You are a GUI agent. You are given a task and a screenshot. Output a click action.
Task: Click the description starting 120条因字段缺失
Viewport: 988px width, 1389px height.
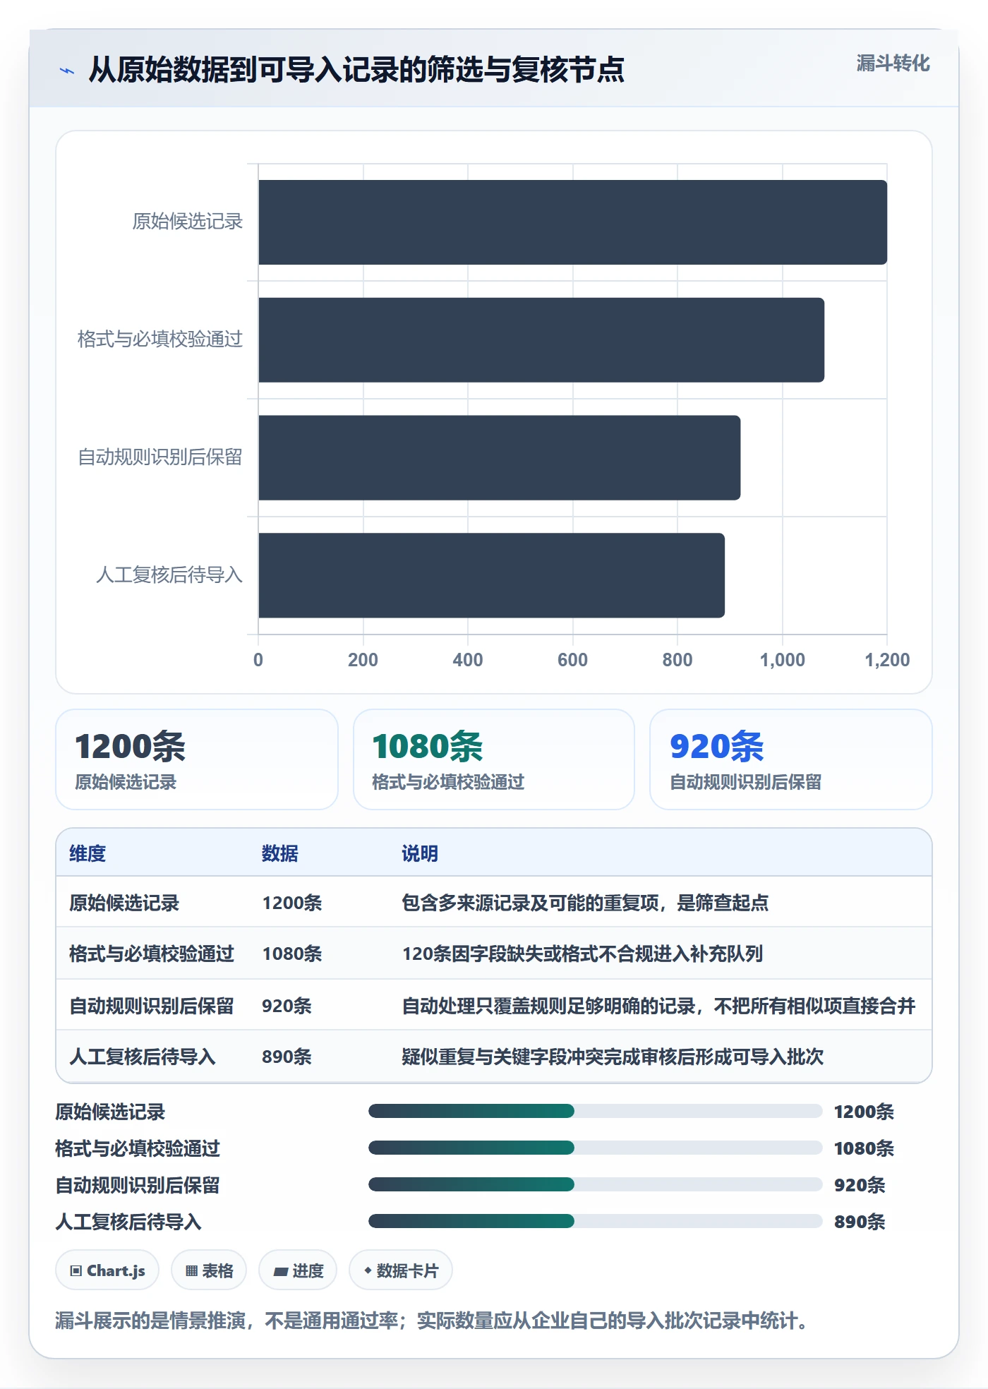pos(582,954)
